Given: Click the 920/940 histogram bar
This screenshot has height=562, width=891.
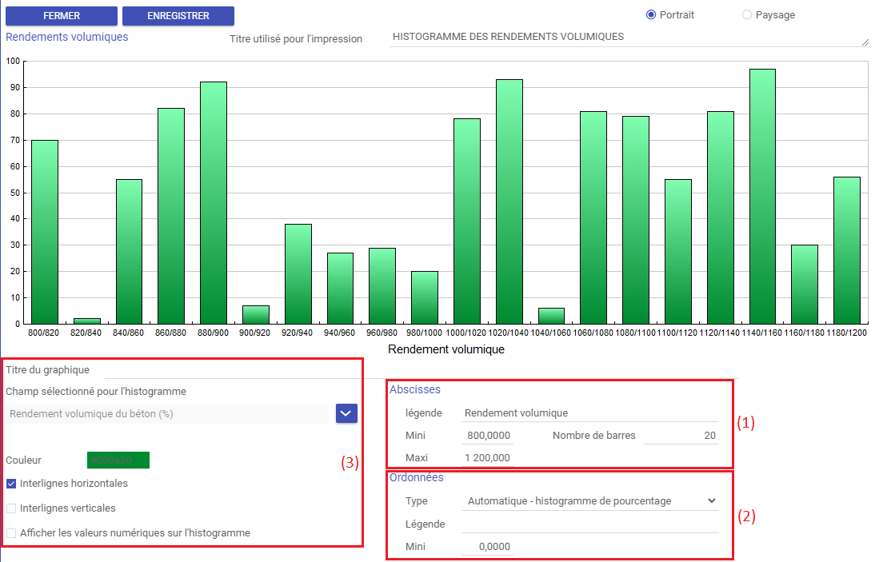Looking at the screenshot, I should point(298,274).
